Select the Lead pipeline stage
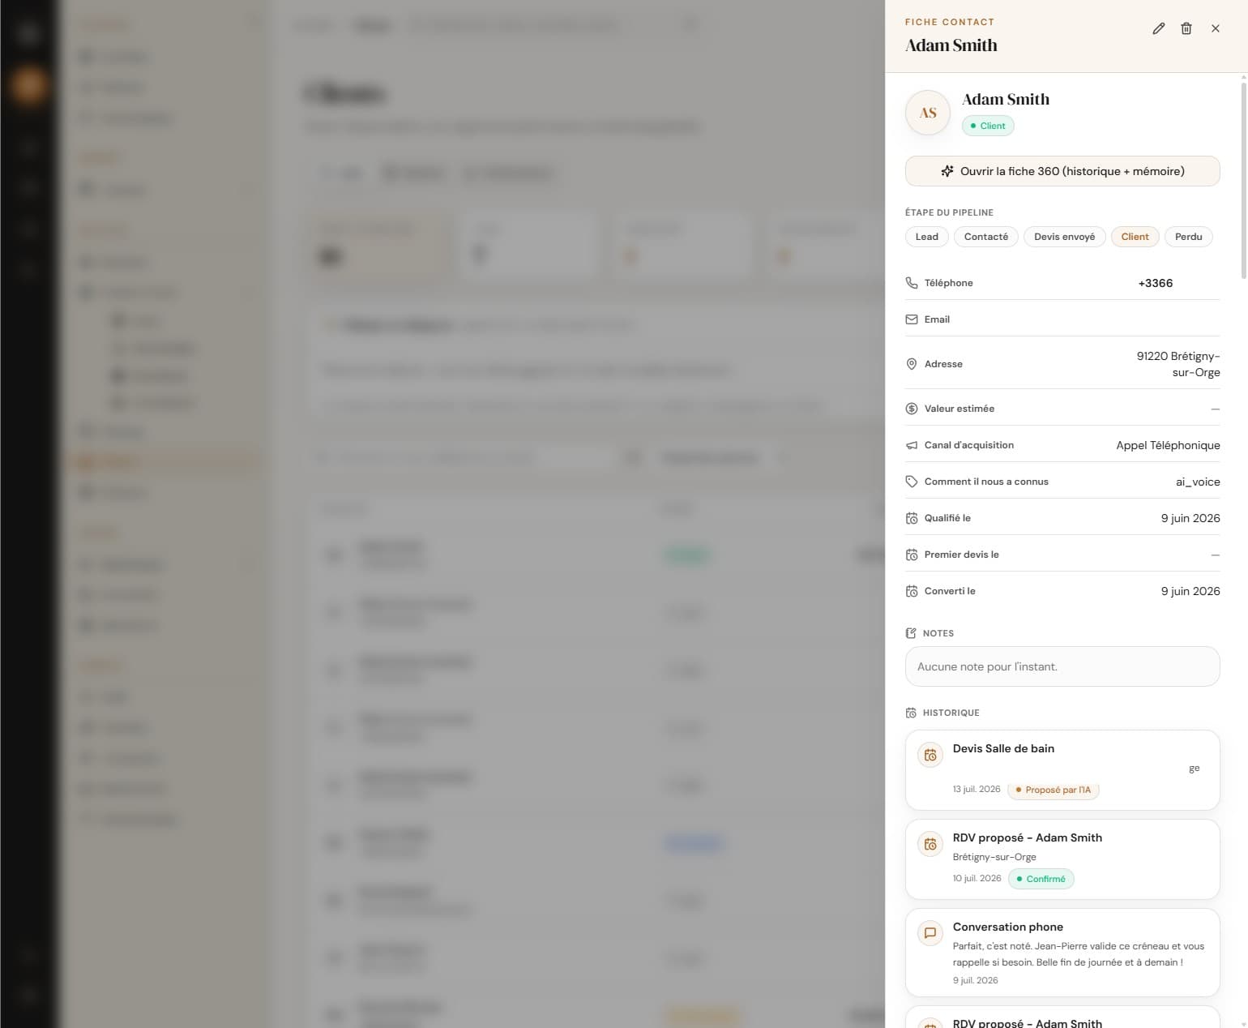Image resolution: width=1248 pixels, height=1028 pixels. click(926, 237)
